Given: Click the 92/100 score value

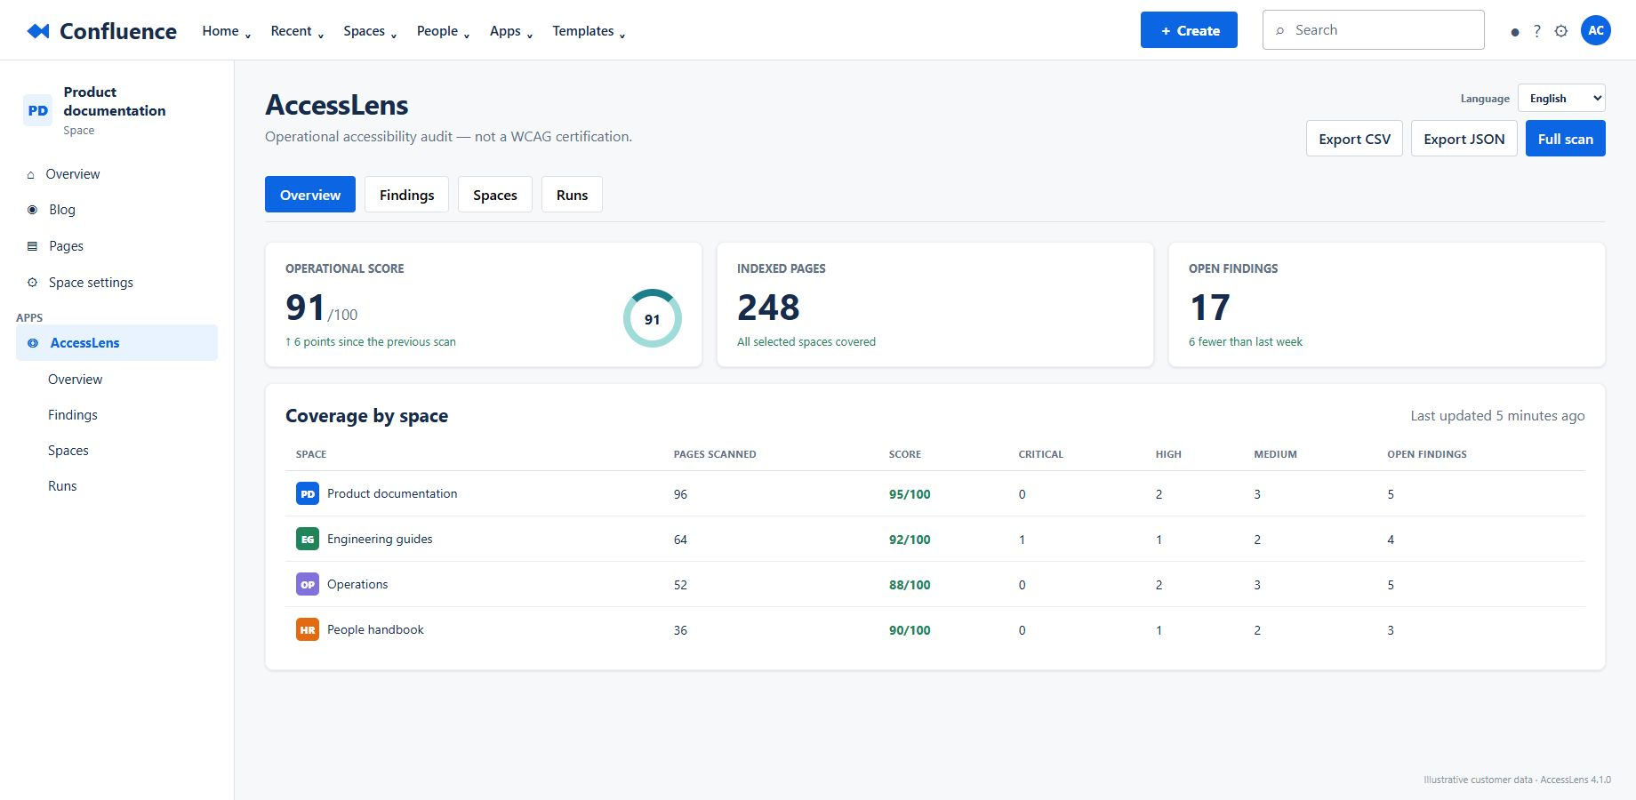Looking at the screenshot, I should pos(910,540).
